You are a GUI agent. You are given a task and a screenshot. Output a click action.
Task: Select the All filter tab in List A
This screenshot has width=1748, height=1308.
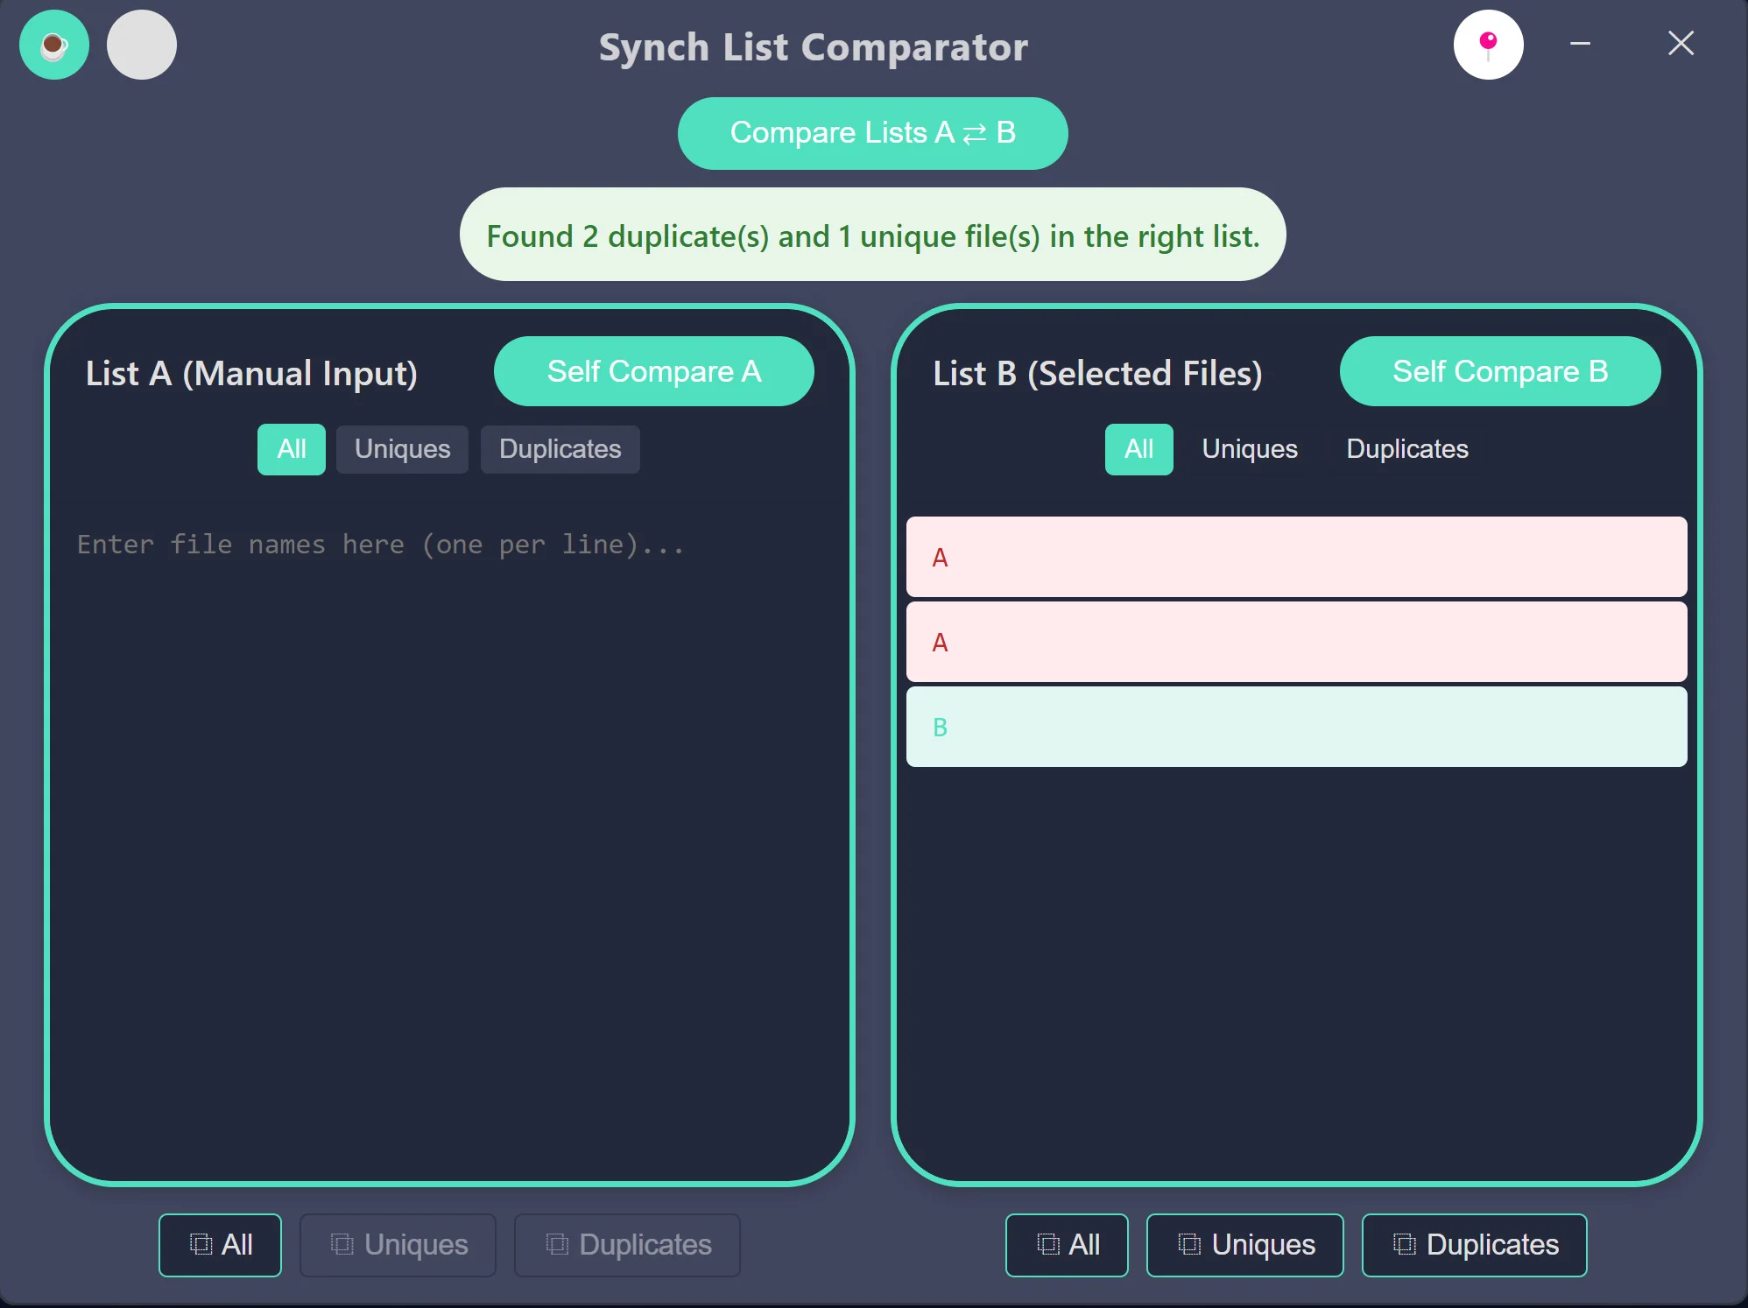(291, 449)
